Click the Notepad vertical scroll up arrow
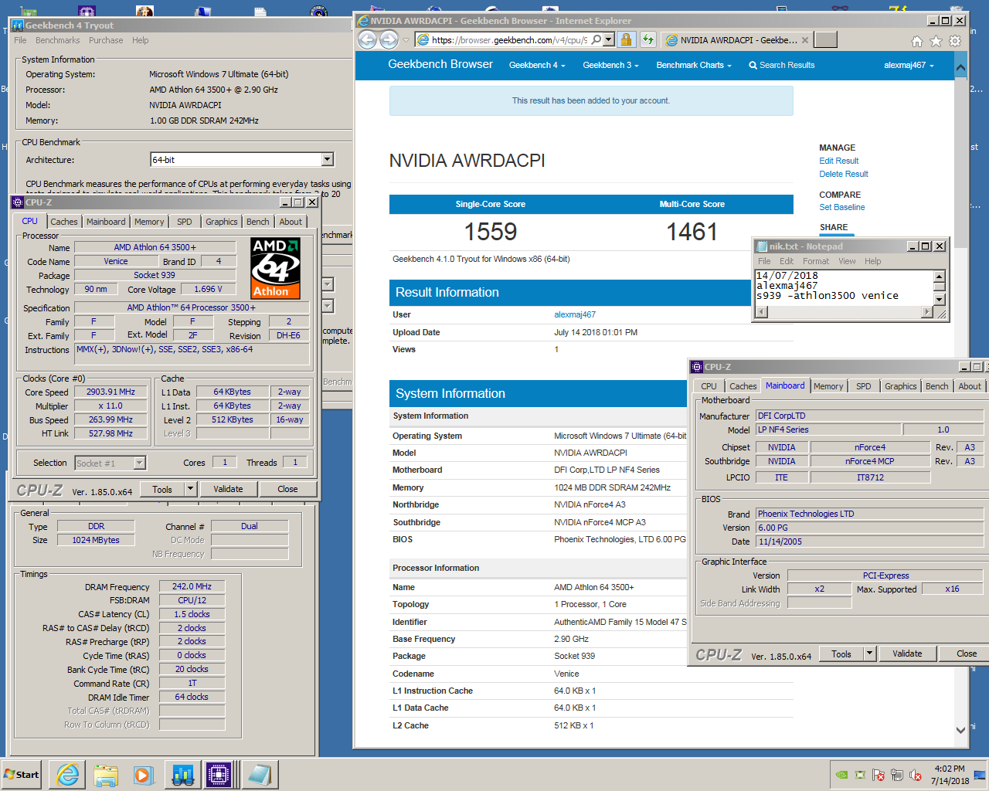Screen dimensions: 989x791 (940, 276)
